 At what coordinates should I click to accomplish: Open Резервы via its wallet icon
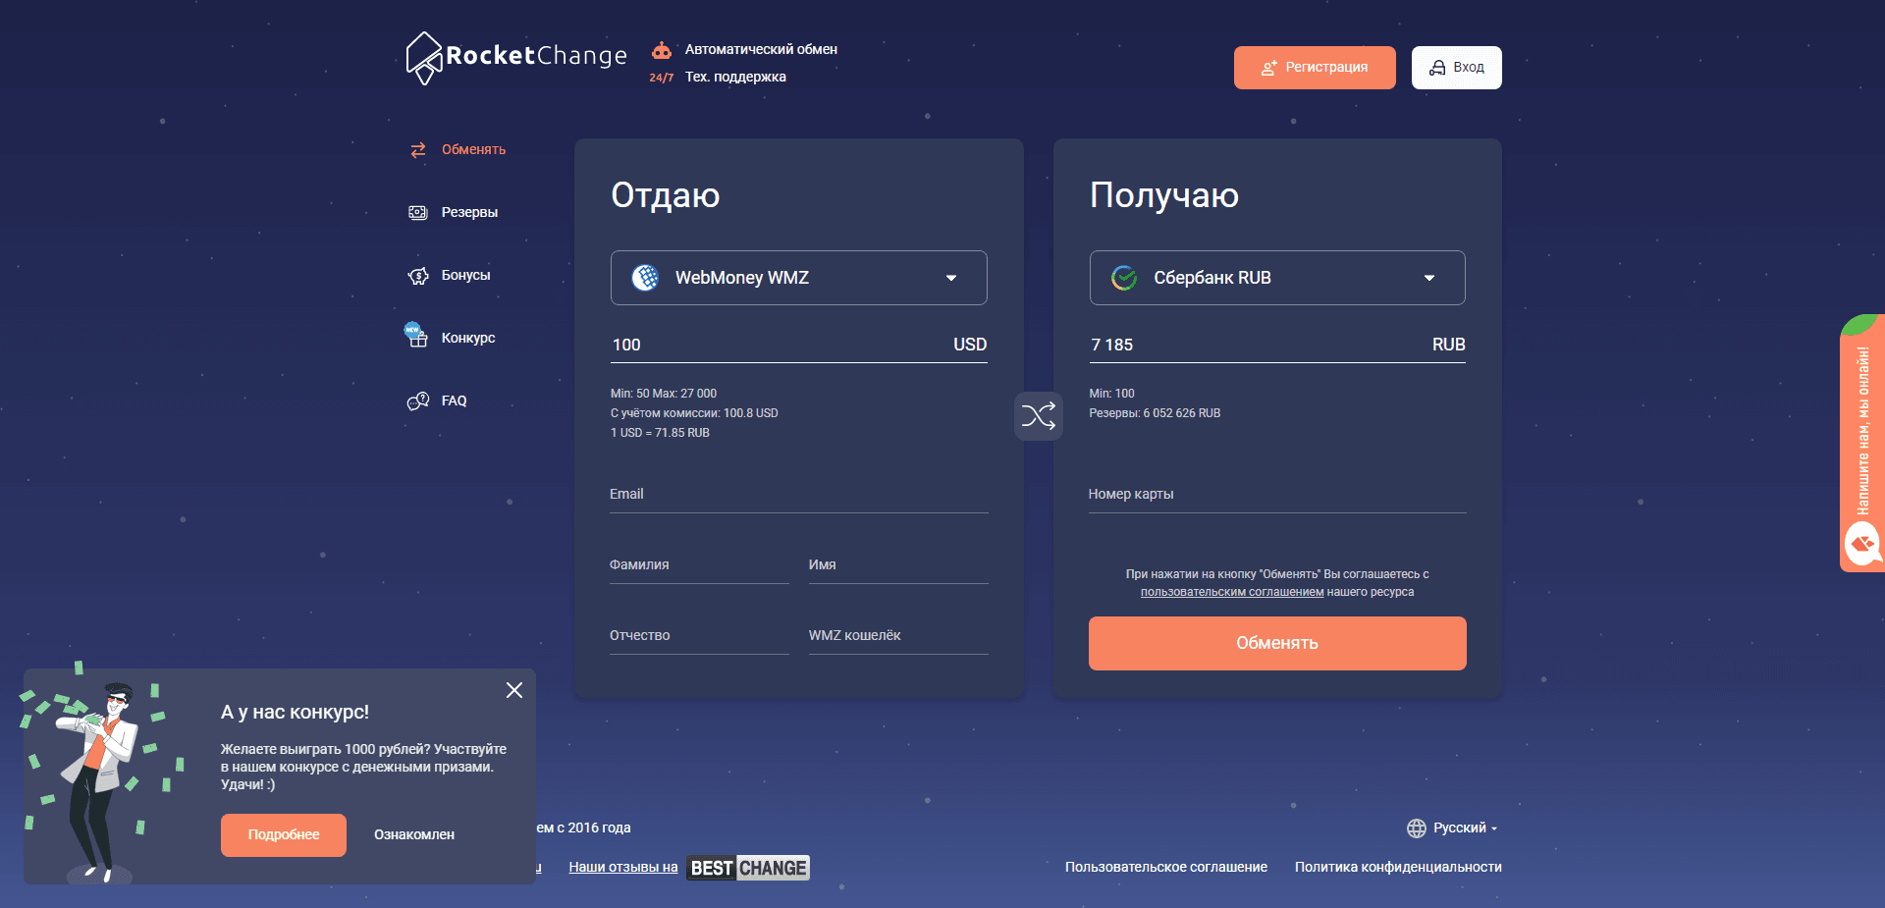(x=417, y=212)
